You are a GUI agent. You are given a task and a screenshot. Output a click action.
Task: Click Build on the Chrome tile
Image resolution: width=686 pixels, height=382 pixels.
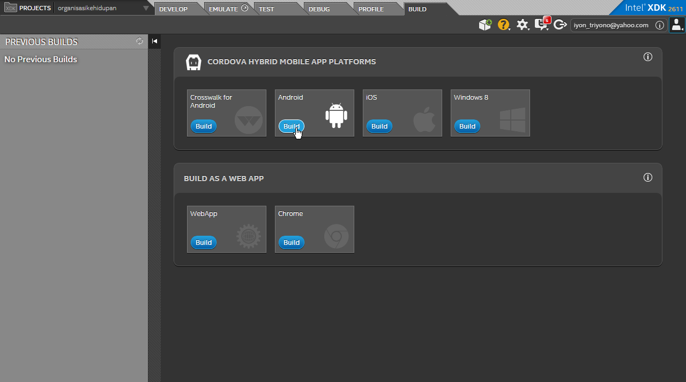pyautogui.click(x=292, y=243)
